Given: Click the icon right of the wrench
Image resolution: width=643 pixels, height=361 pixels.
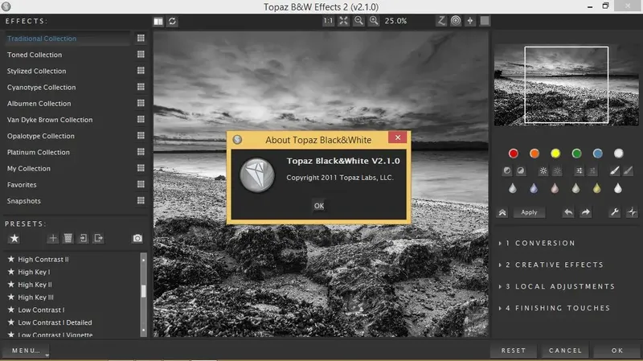Looking at the screenshot, I should click(x=632, y=212).
